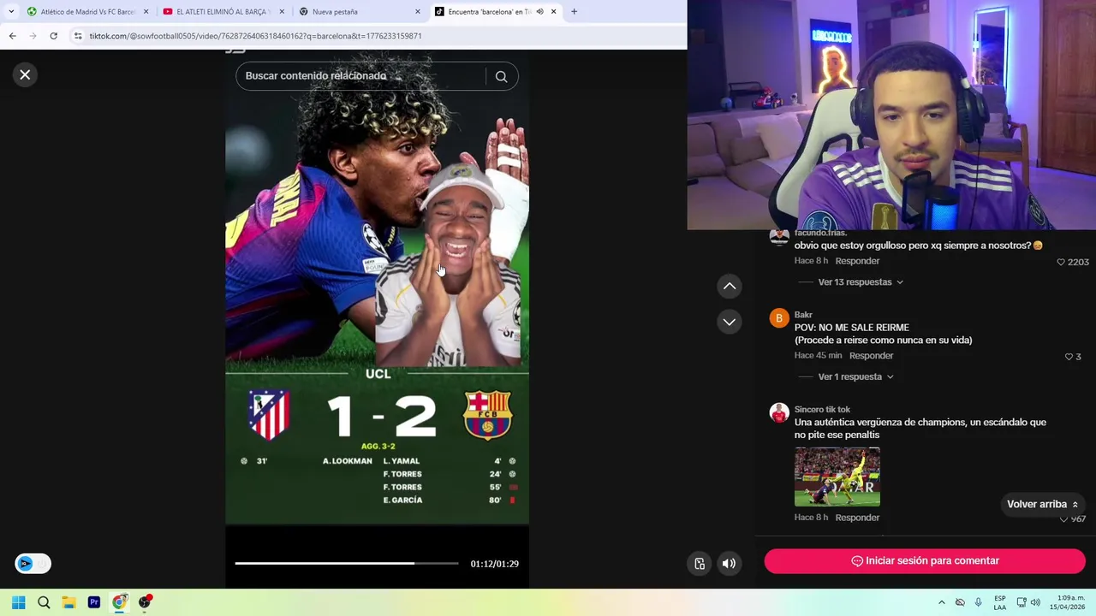
Task: Open the ESP LAA language switcher
Action: click(999, 602)
